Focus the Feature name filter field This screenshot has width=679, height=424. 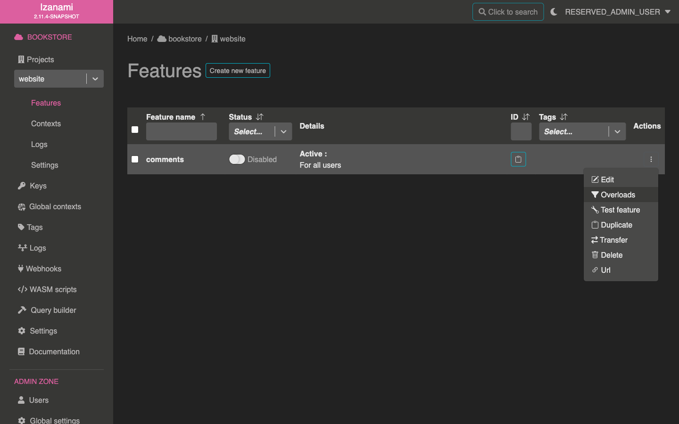tap(181, 131)
